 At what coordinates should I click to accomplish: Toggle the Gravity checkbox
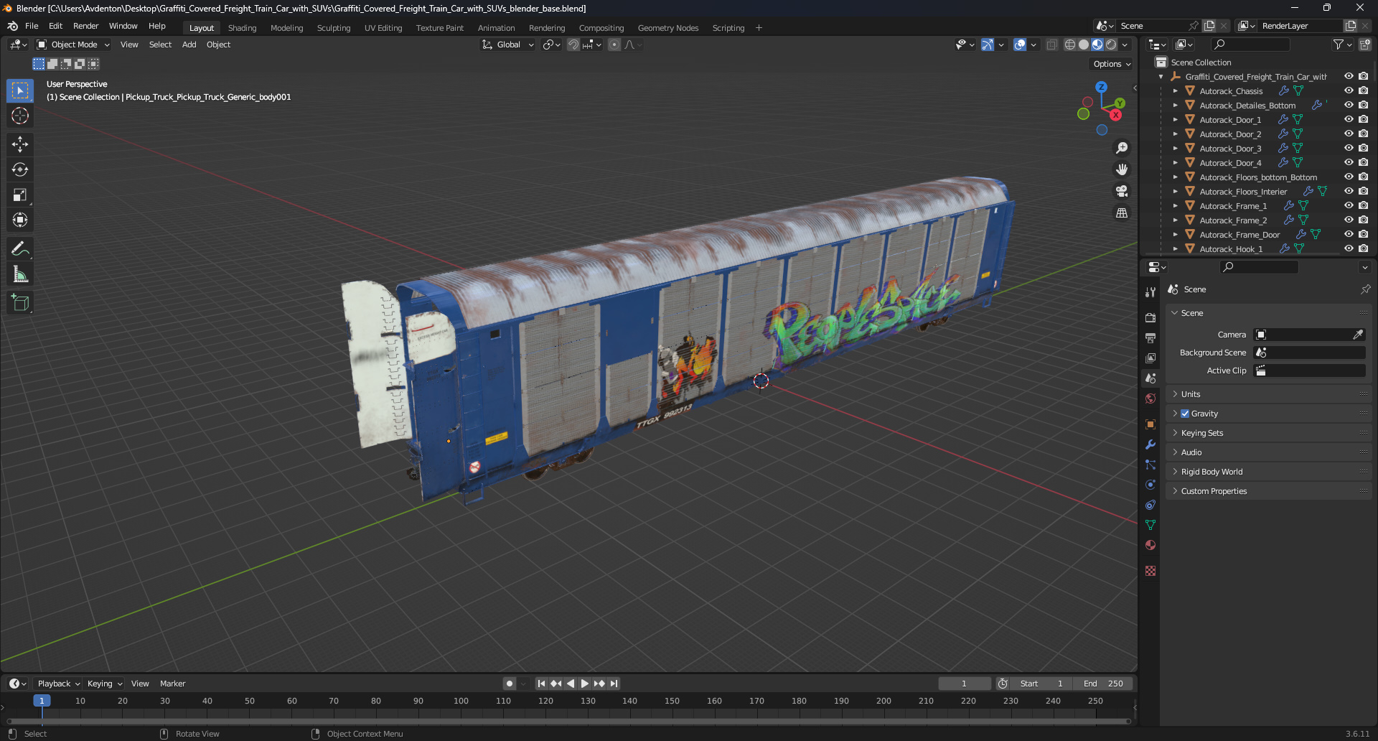(x=1185, y=414)
